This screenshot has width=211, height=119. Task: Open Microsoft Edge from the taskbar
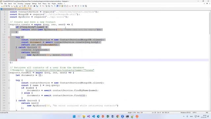98,116
